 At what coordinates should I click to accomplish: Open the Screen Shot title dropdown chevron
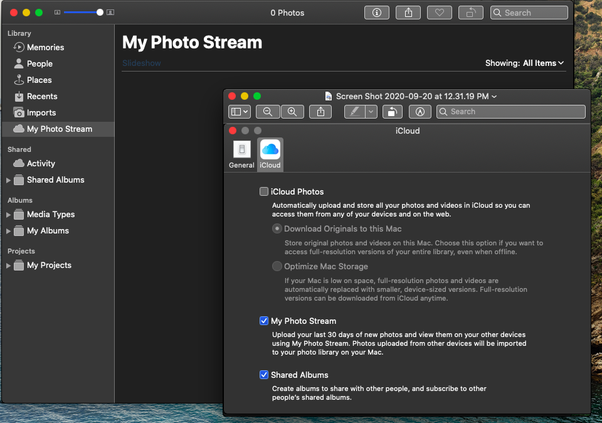click(x=494, y=97)
